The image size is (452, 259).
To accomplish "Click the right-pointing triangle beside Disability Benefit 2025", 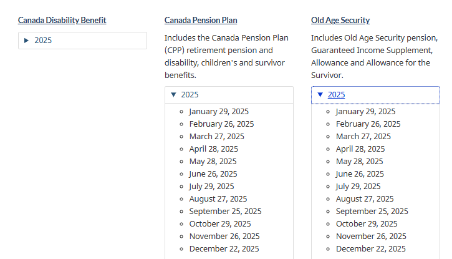I will [26, 41].
